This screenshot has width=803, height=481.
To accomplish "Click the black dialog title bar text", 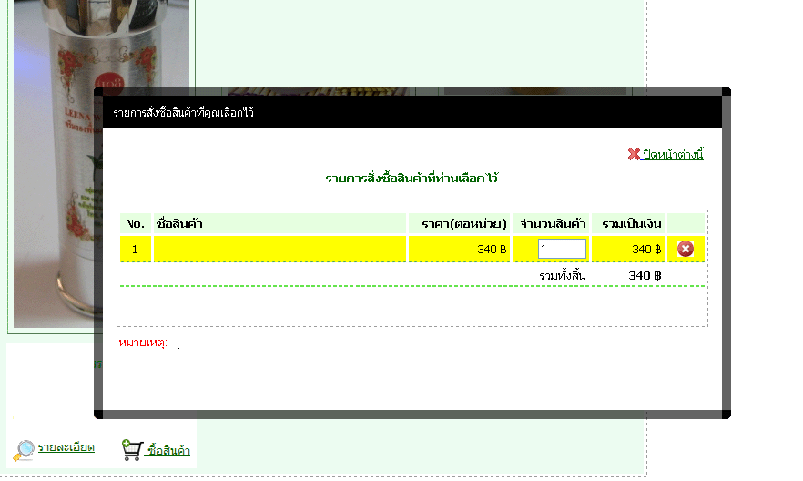I will [183, 113].
